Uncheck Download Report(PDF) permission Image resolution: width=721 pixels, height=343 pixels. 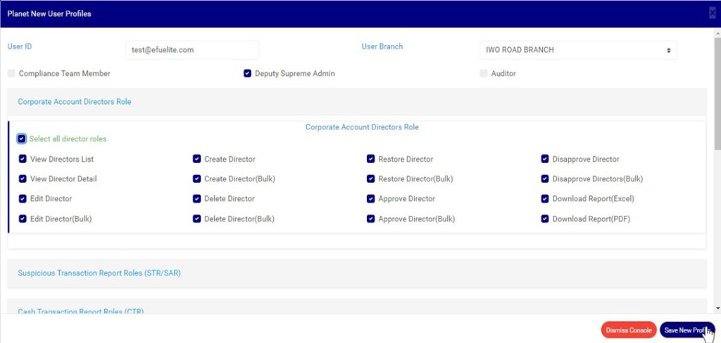tap(545, 219)
